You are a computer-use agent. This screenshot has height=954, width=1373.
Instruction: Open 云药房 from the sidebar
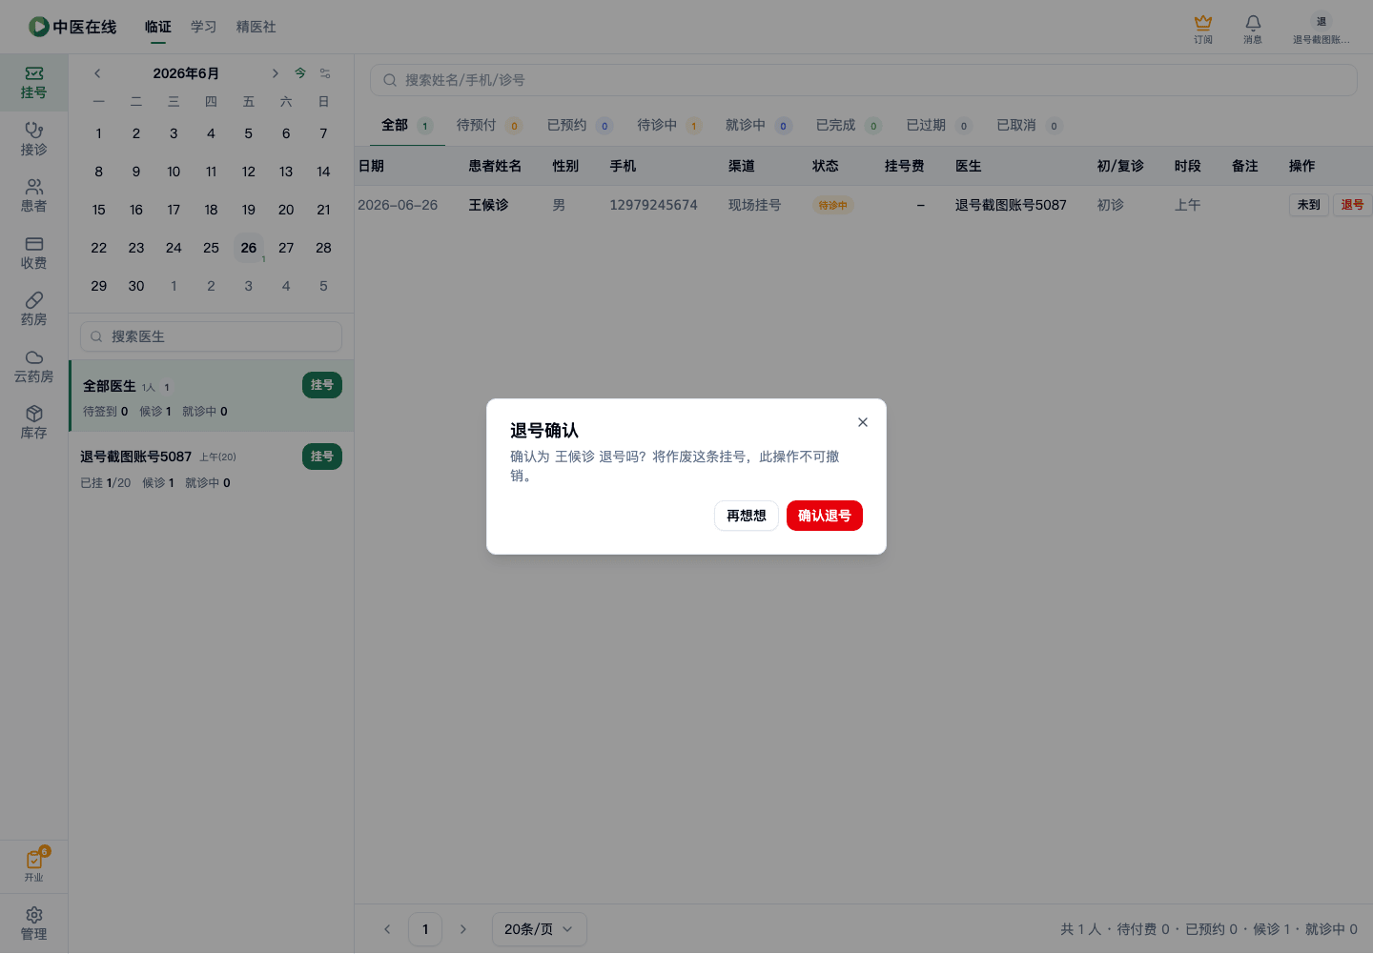tap(33, 366)
